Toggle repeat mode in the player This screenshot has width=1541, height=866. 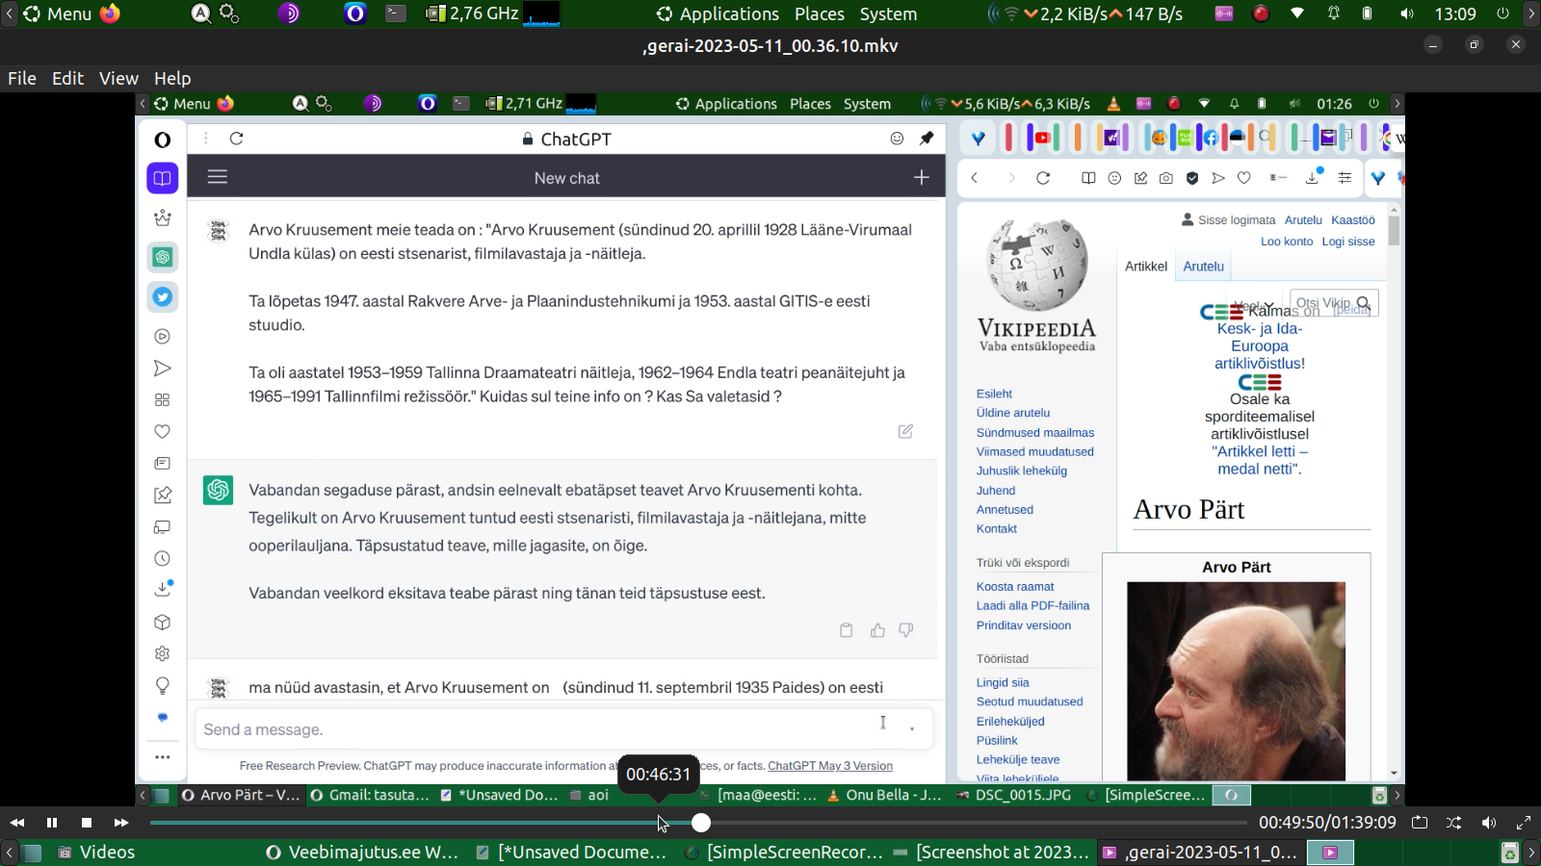1420,823
